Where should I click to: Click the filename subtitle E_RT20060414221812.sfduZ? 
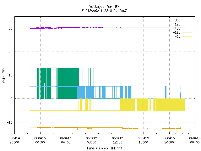(x=104, y=11)
